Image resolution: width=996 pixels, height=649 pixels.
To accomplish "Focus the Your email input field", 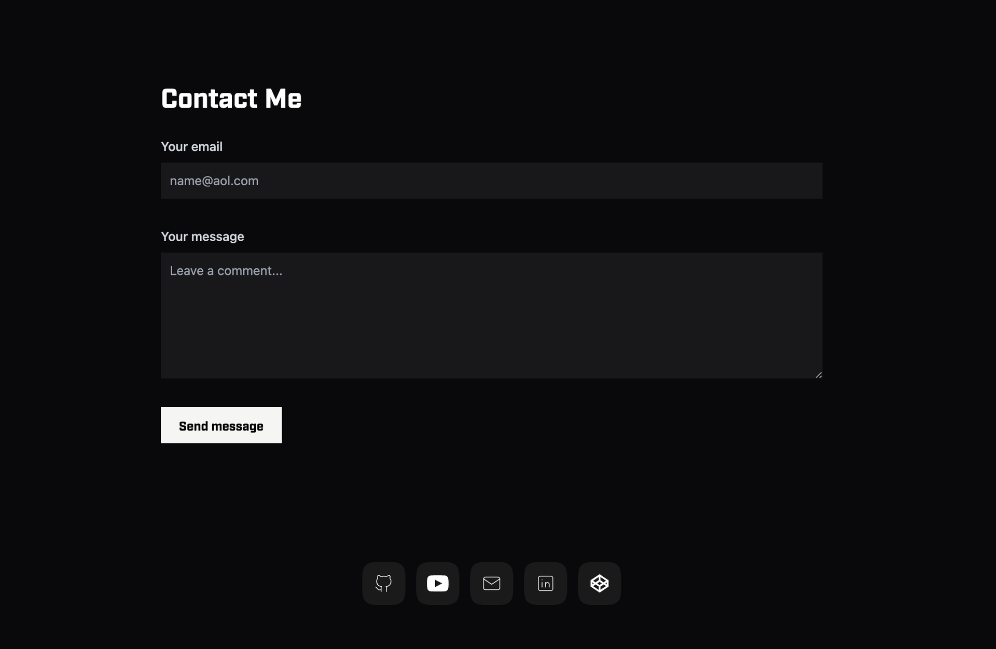I will coord(491,181).
